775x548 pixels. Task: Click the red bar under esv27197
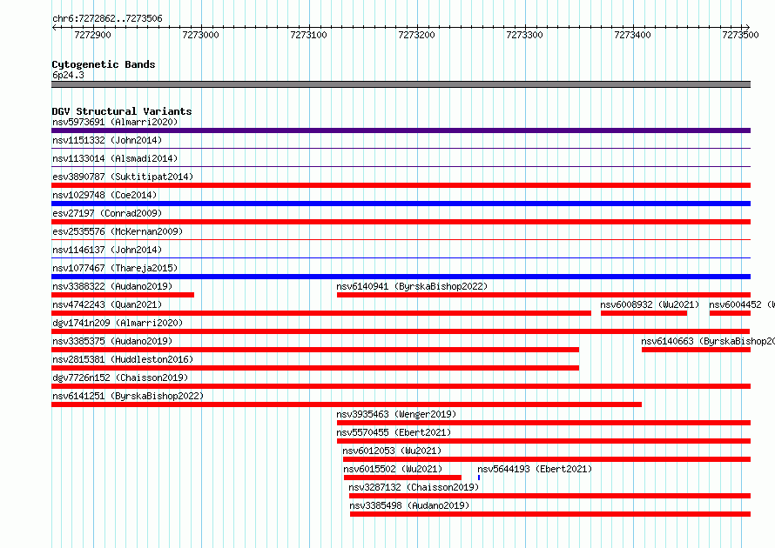point(401,222)
